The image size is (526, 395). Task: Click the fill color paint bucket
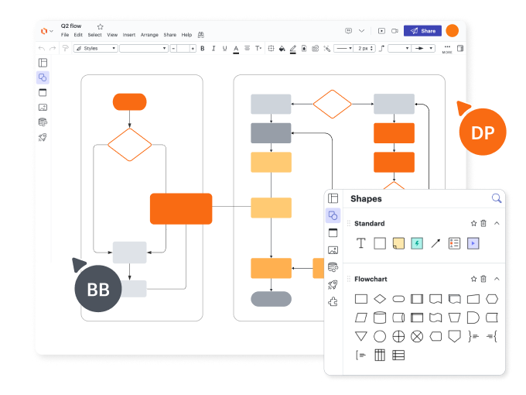(282, 48)
